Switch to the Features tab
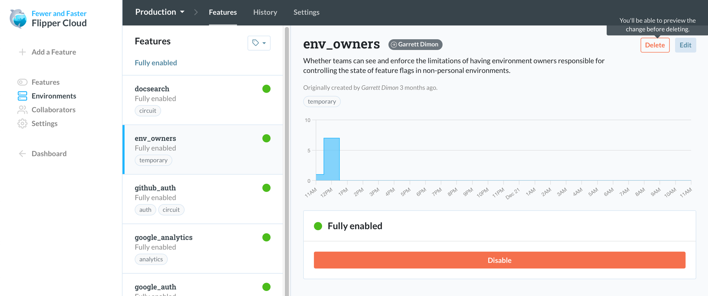Screen dimensions: 708x296 (223, 12)
